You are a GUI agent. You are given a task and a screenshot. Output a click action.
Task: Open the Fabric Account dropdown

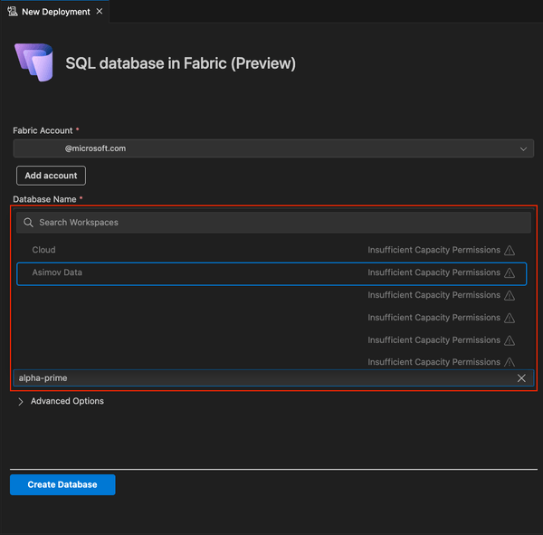coord(272,148)
